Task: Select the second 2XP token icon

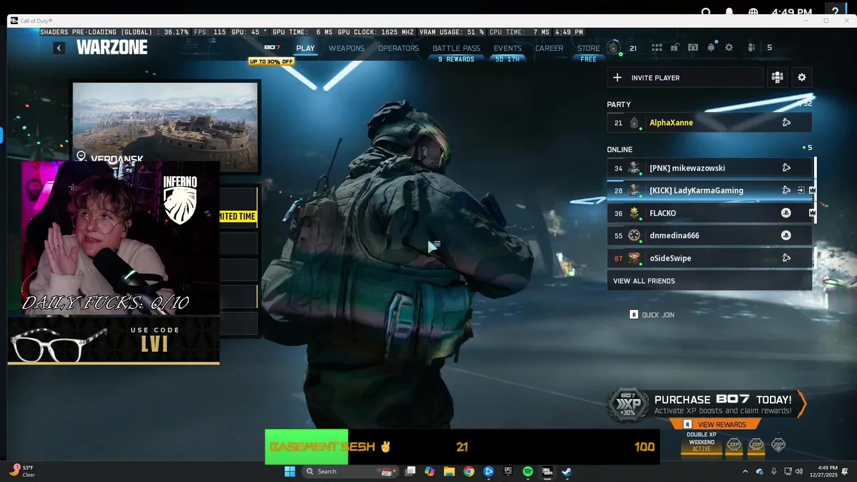Action: 757,445
